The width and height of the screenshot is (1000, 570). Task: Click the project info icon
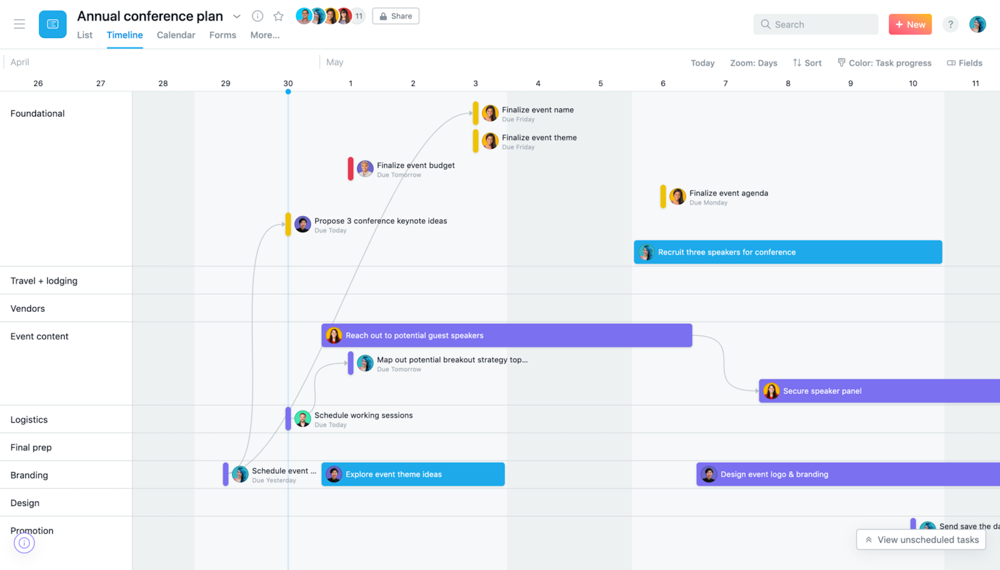coord(257,15)
